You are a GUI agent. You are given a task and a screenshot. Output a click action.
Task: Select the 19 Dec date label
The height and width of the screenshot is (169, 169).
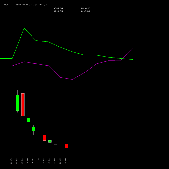click(x=49, y=161)
